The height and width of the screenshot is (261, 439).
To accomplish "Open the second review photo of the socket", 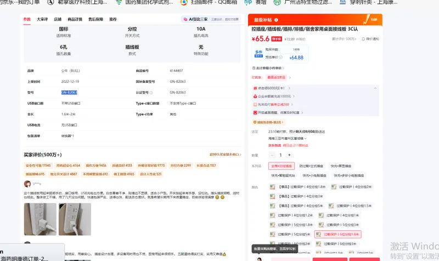I will tap(75, 219).
